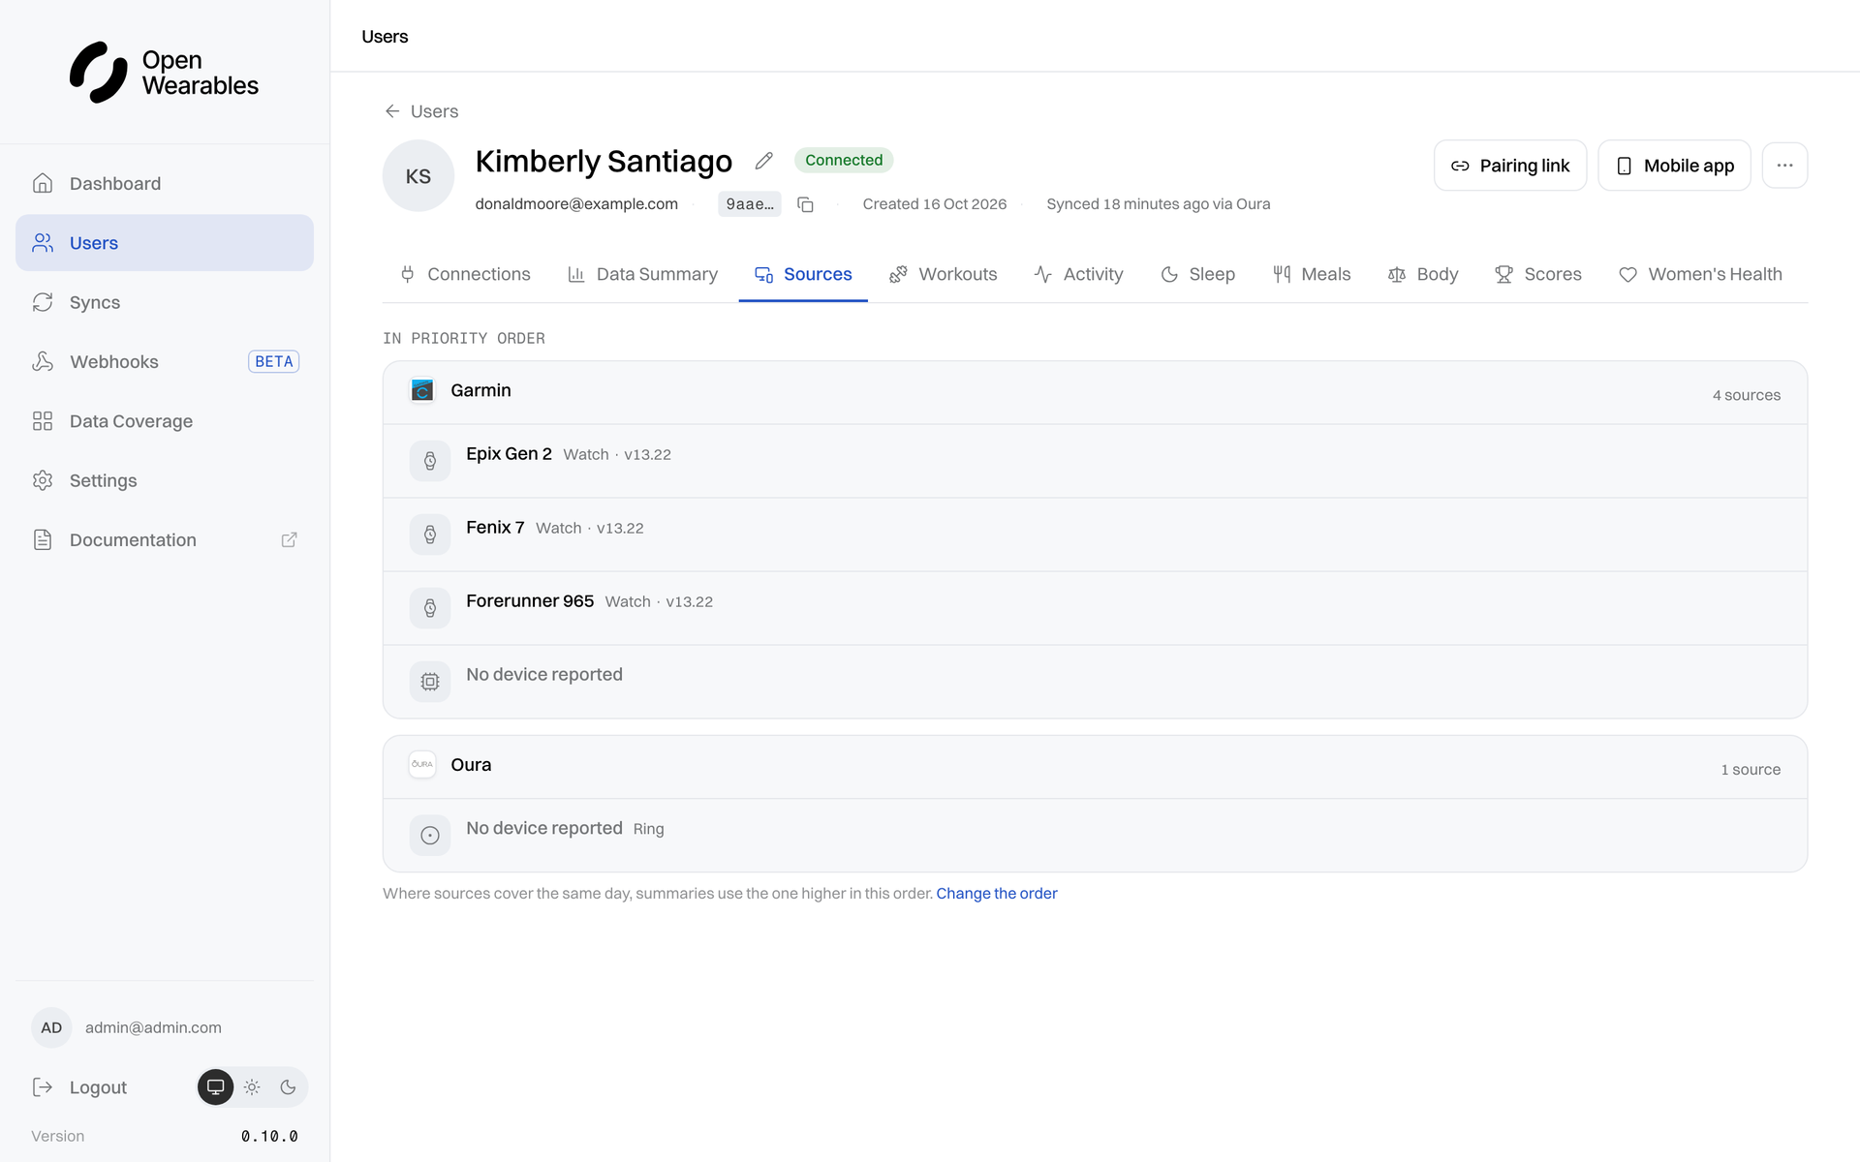Click the Pairing link button

1509,166
